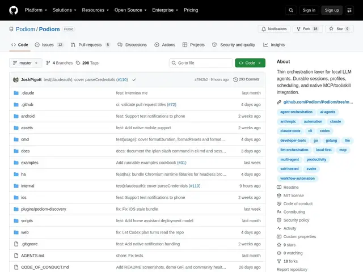Click the GitHub logo icon
Screen dimensions: 363x272
click(x=14, y=10)
